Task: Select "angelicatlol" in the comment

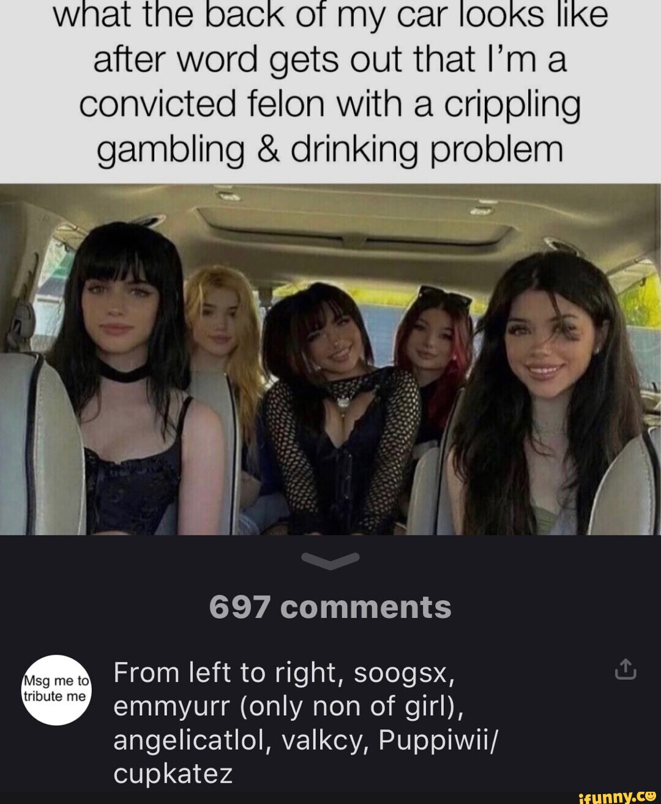Action: pos(192,741)
